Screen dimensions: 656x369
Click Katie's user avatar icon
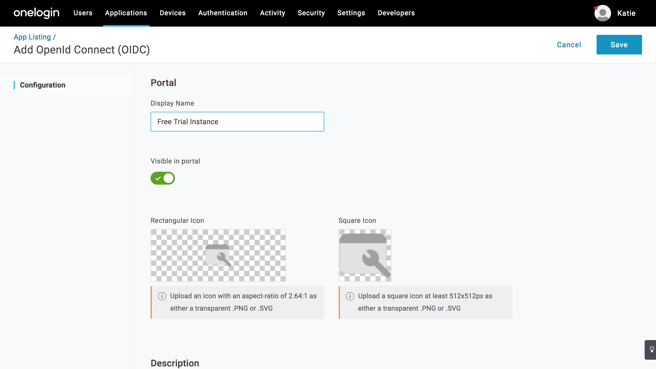[x=602, y=13]
